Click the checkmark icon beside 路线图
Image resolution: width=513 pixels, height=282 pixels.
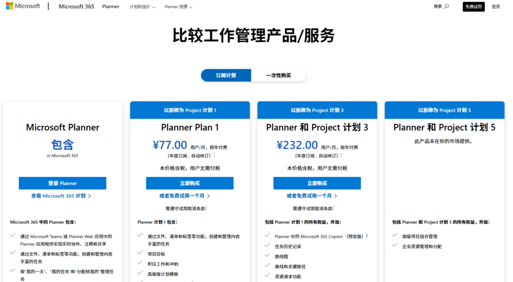pos(268,255)
